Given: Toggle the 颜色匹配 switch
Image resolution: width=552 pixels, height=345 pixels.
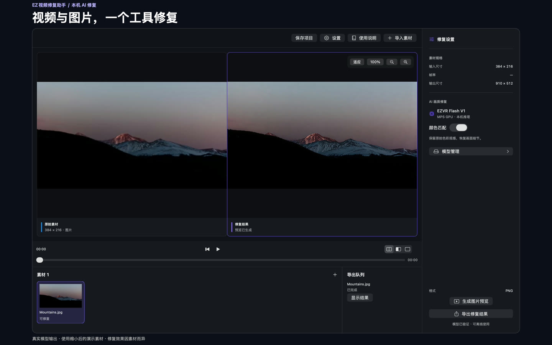Looking at the screenshot, I should click(458, 128).
